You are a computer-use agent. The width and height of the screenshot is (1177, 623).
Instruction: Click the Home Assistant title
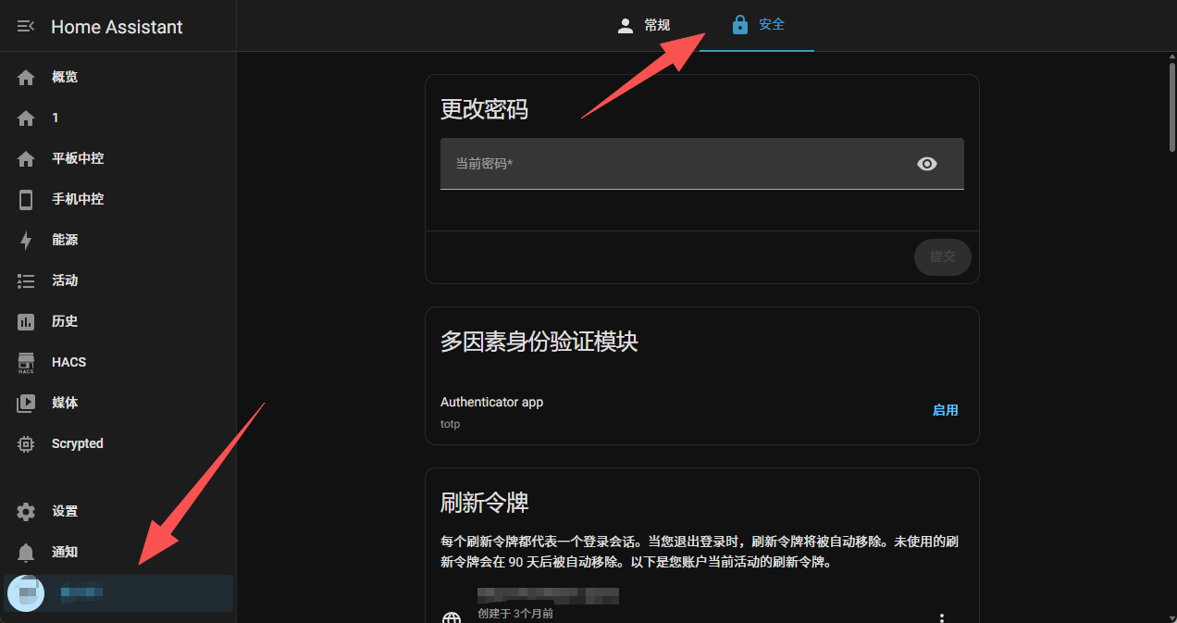click(x=117, y=27)
